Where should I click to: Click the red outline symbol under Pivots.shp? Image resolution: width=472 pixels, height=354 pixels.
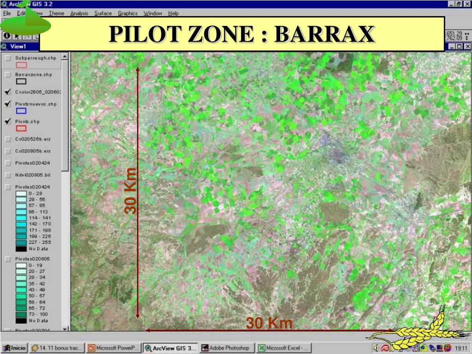(21, 129)
